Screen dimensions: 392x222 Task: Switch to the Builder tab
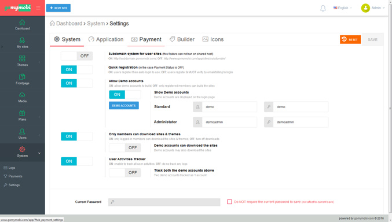(182, 39)
